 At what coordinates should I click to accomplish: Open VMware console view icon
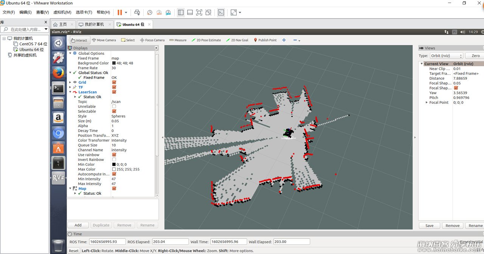[x=221, y=12]
